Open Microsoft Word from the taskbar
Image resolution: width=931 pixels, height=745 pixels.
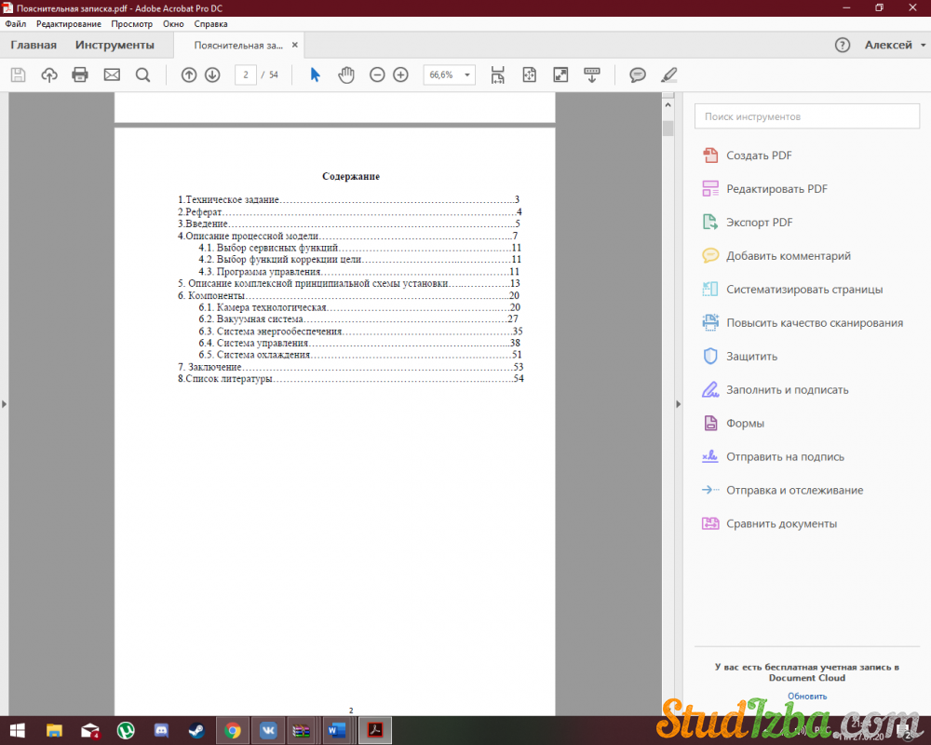click(x=337, y=730)
